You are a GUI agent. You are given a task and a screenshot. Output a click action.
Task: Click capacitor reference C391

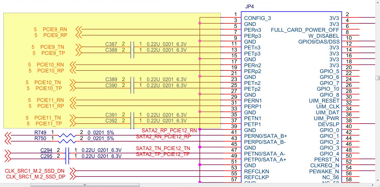point(111,115)
